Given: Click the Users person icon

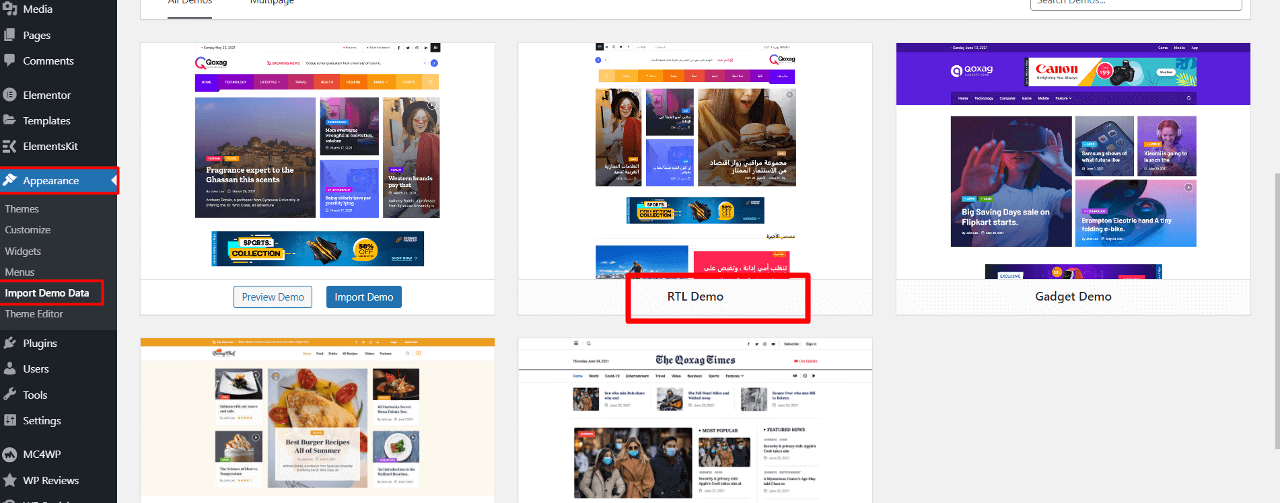Looking at the screenshot, I should (x=9, y=369).
